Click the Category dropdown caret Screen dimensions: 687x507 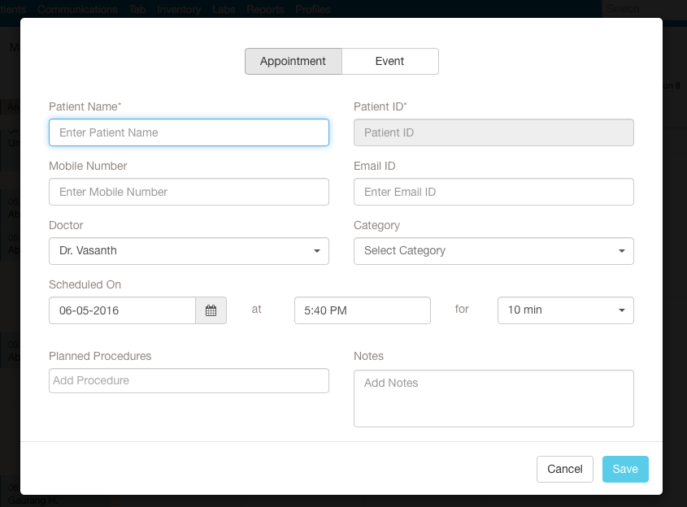(621, 251)
